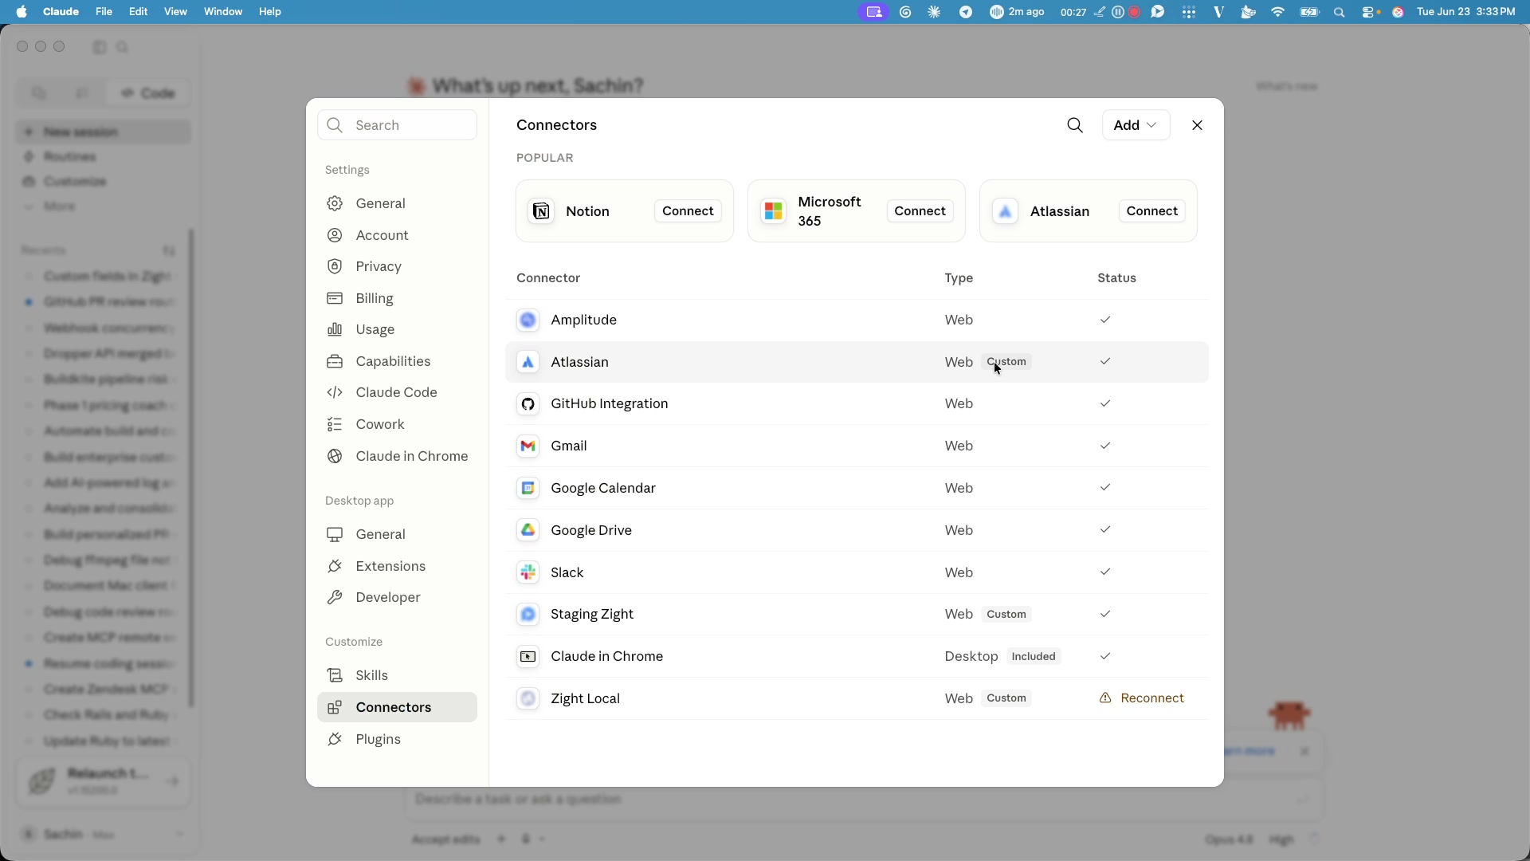Image resolution: width=1530 pixels, height=861 pixels.
Task: Click the Status column header
Action: [x=1116, y=278]
